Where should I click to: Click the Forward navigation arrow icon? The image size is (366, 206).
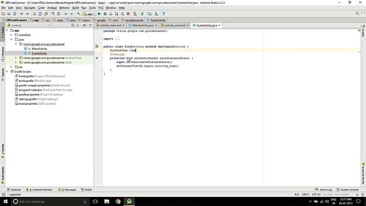(71, 14)
